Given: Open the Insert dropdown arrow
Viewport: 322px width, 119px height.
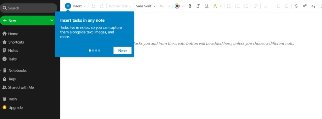Looking at the screenshot, I should click(85, 6).
